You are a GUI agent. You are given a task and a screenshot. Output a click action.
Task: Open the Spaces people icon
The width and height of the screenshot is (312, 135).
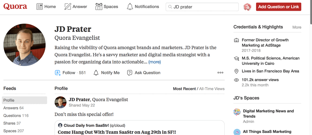[99, 7]
